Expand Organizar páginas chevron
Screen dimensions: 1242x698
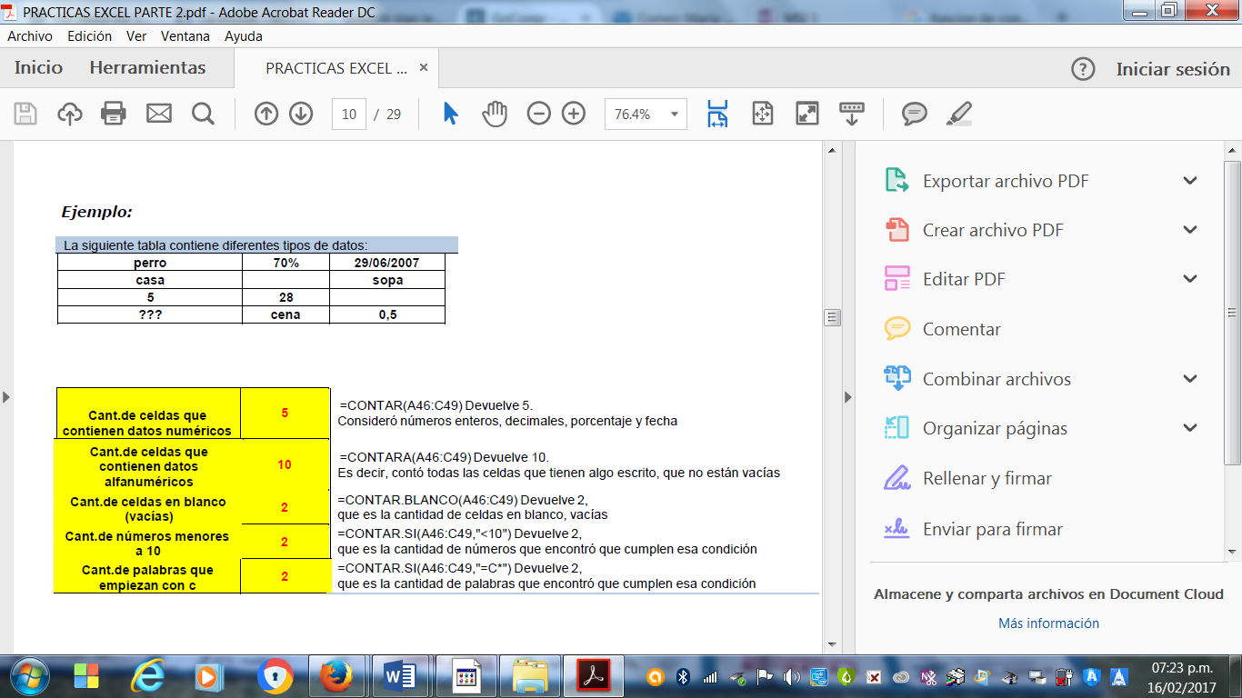coord(1190,428)
